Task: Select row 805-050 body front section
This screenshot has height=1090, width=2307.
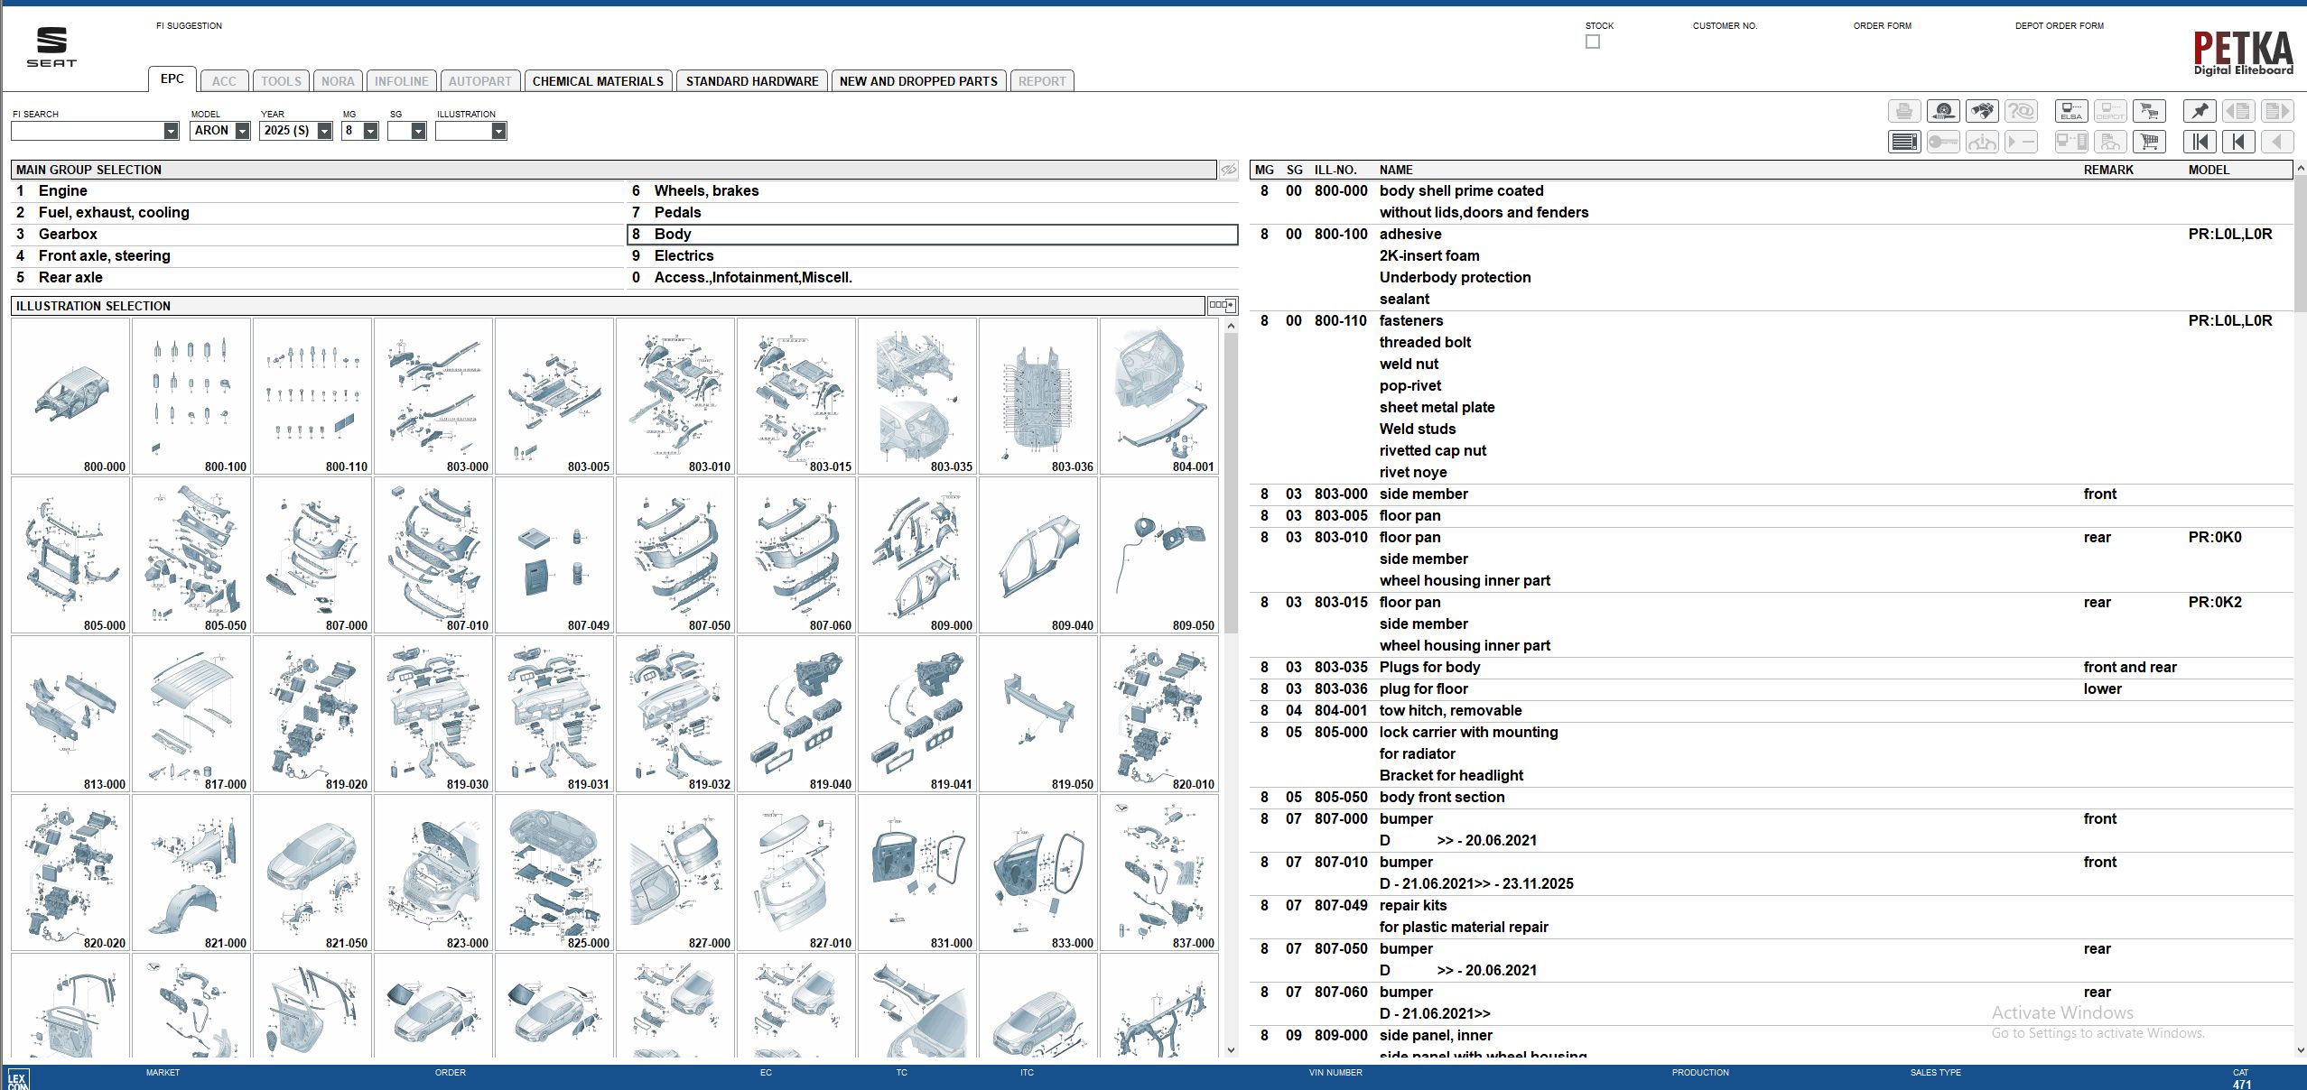Action: click(1772, 798)
